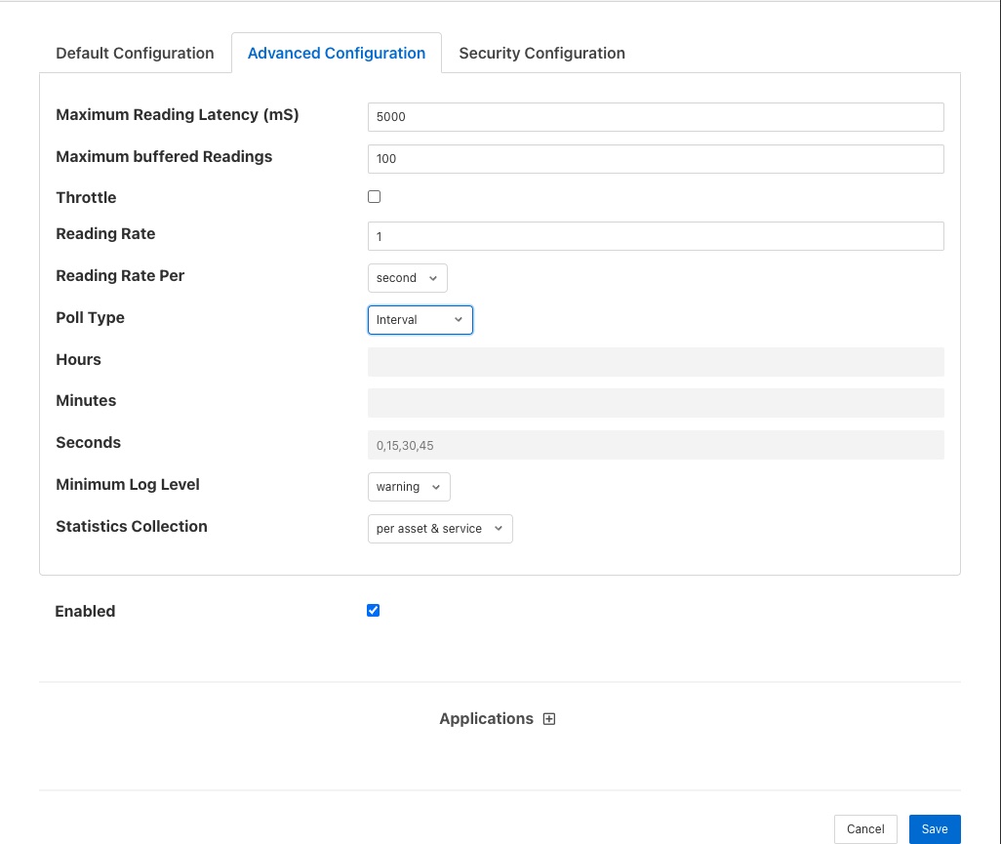Click the disabled Hours field

(x=656, y=362)
